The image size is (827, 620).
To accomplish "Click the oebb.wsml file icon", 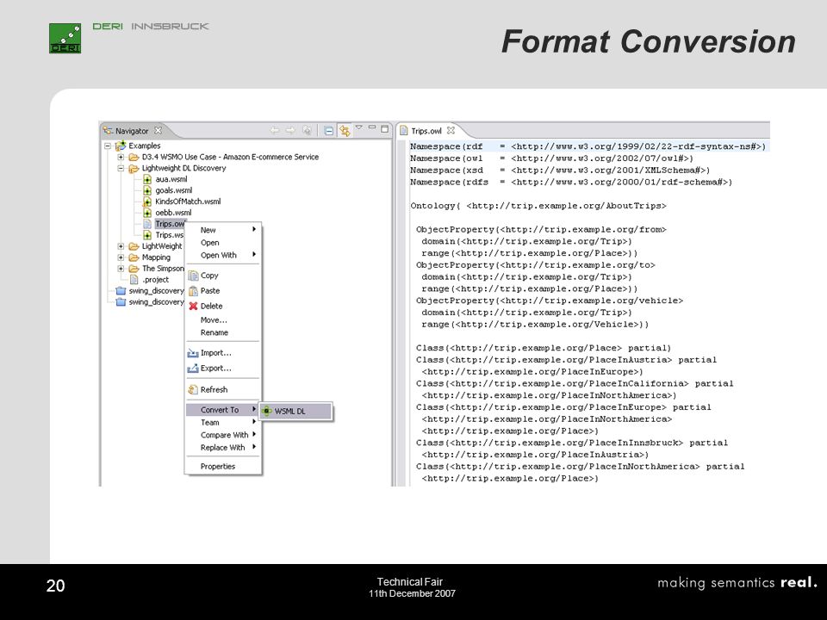I will point(147,213).
